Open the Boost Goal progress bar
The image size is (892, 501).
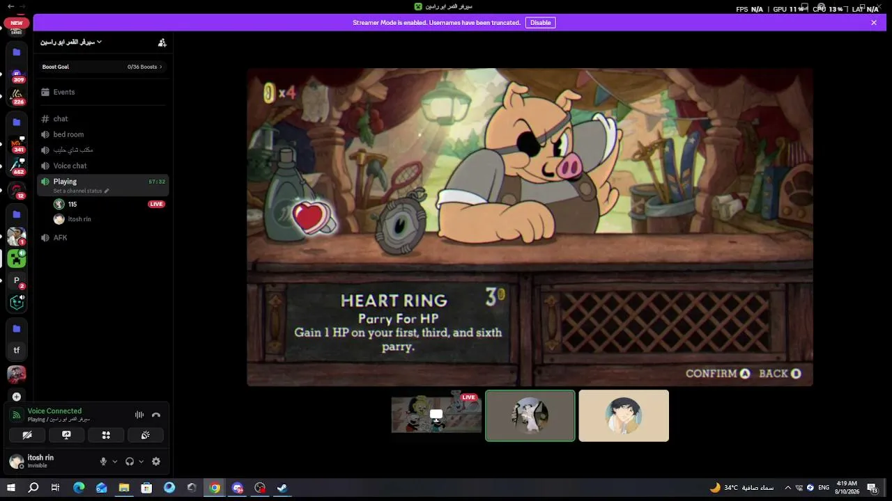102,67
